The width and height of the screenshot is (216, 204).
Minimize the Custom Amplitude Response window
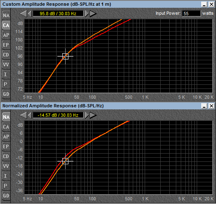coord(204,5)
